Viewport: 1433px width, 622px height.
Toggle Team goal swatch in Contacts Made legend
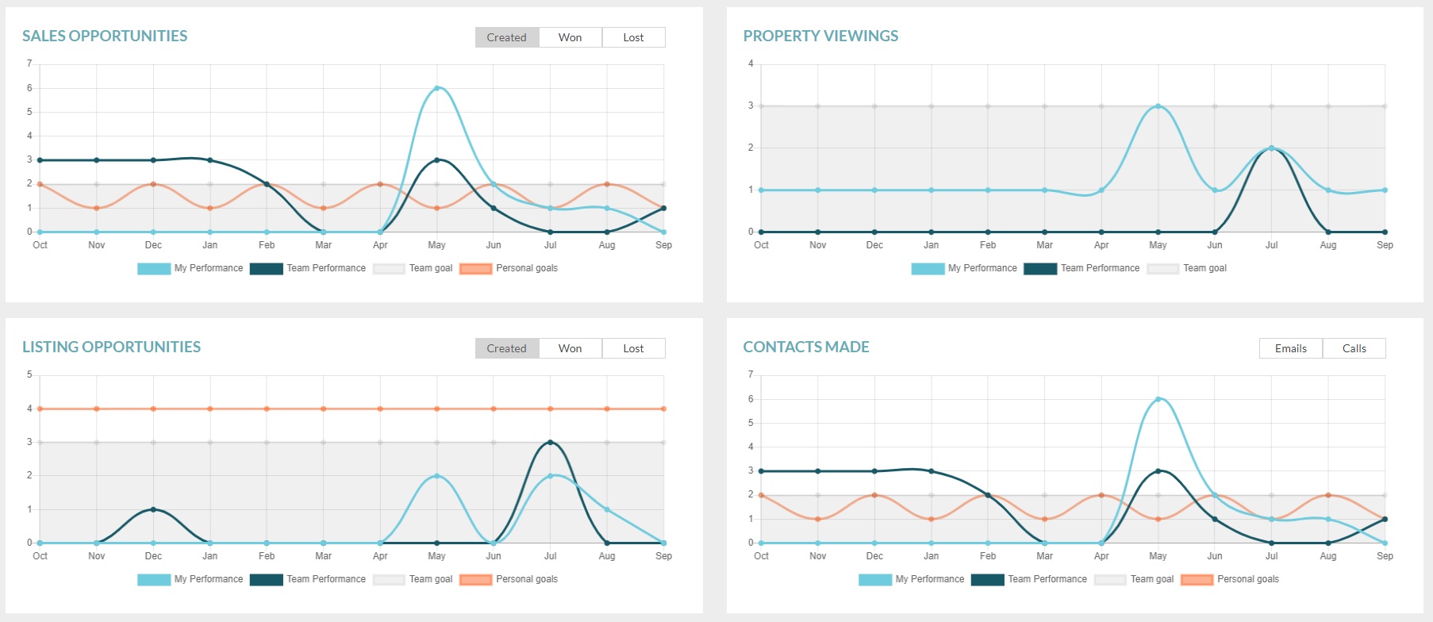(1110, 580)
